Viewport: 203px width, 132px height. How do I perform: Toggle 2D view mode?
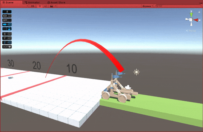point(33,6)
